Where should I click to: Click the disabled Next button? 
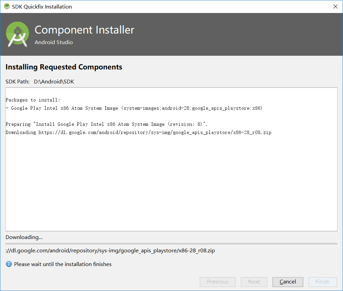click(254, 282)
